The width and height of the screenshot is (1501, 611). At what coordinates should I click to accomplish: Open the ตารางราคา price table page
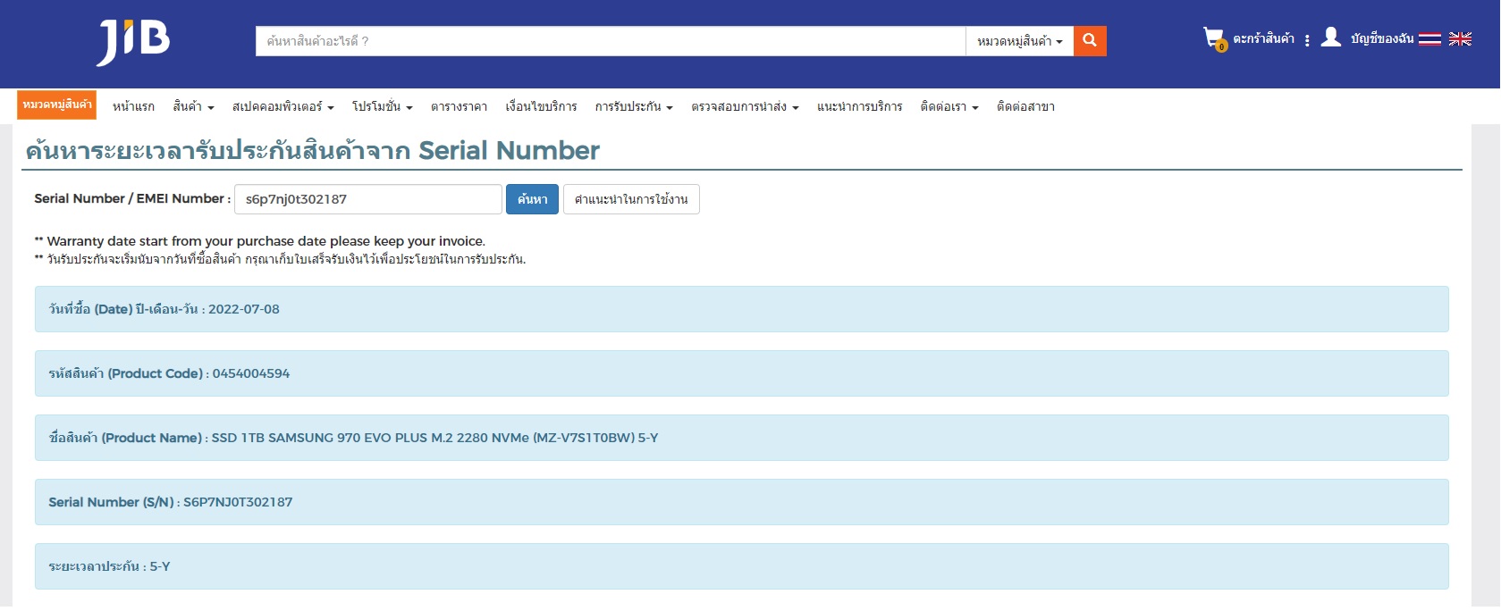(x=459, y=106)
